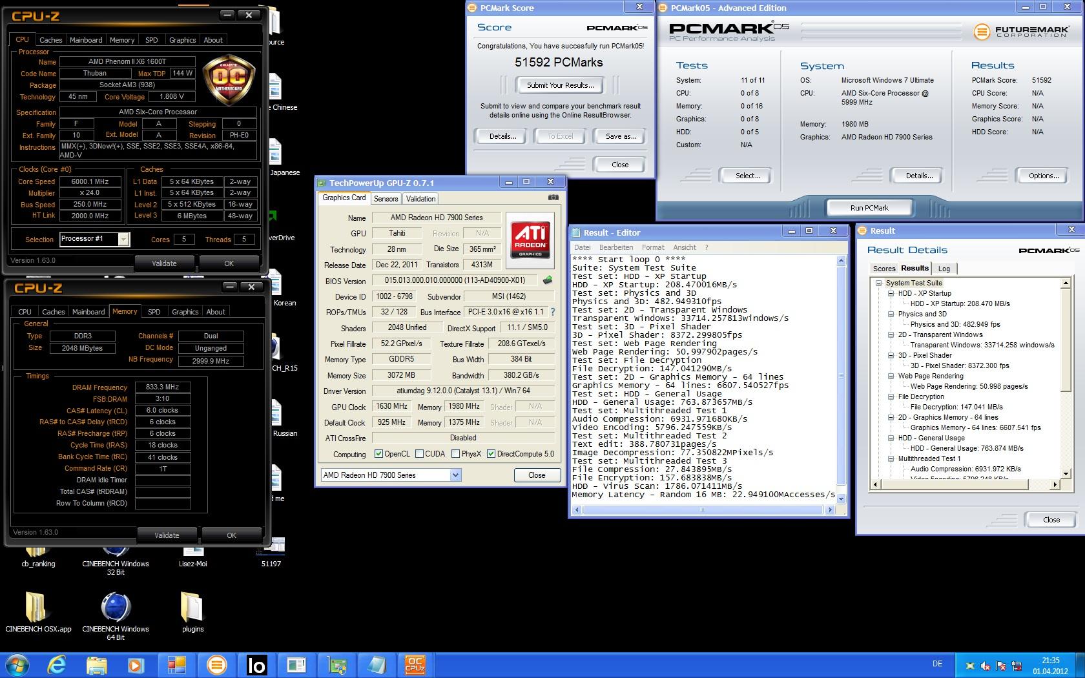The height and width of the screenshot is (678, 1085).
Task: Click Close button in GPU-Z window
Action: point(536,475)
